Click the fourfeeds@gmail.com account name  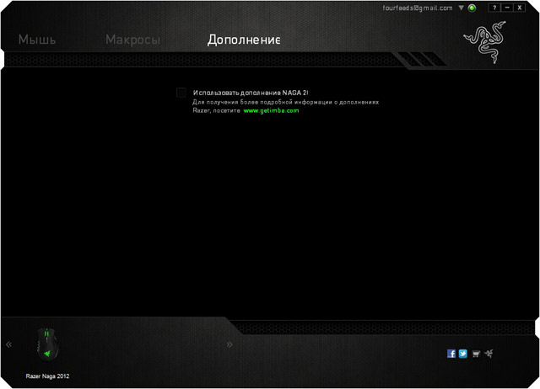click(x=418, y=8)
